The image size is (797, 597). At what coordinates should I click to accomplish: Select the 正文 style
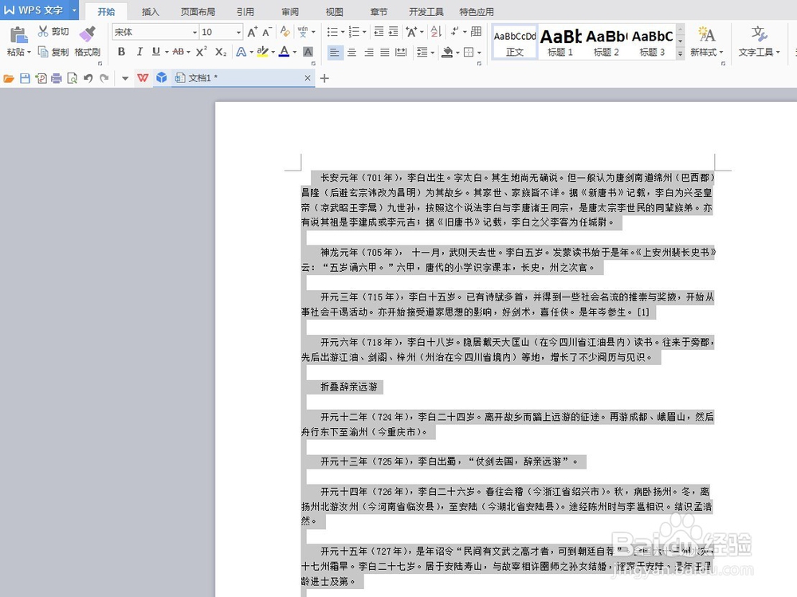(514, 44)
